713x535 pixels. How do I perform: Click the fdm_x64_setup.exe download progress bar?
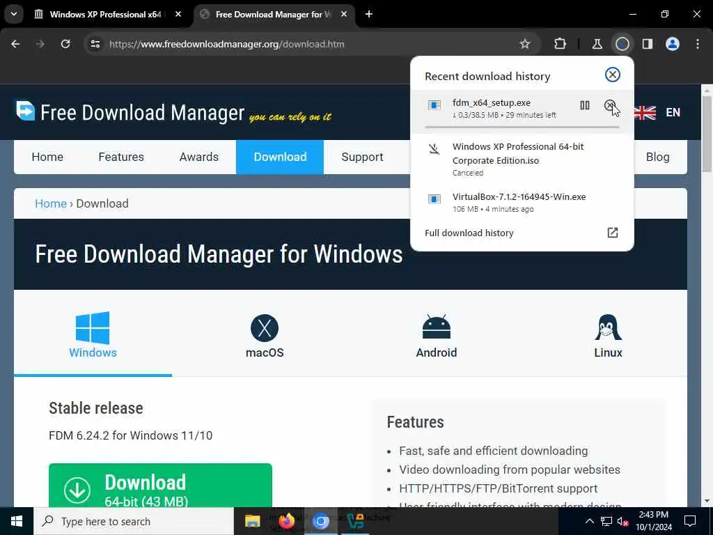tap(522, 127)
